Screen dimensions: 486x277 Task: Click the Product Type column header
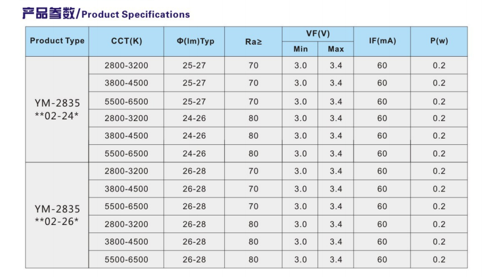tap(57, 41)
